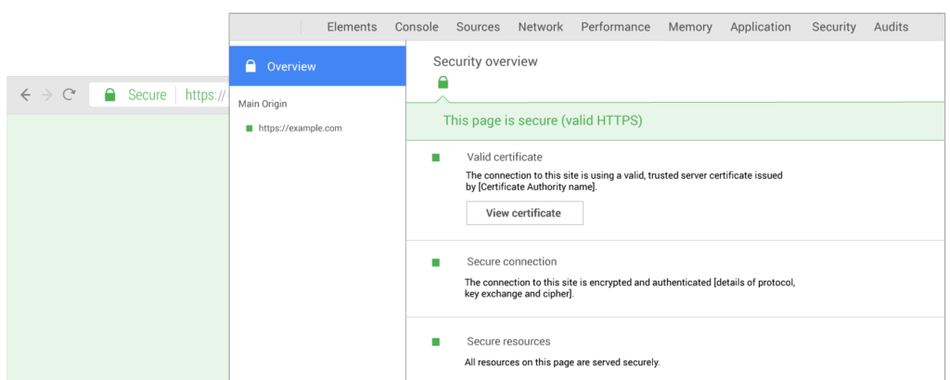Click the white padlock beside Overview
Viewport: 950px width, 380px height.
point(250,66)
